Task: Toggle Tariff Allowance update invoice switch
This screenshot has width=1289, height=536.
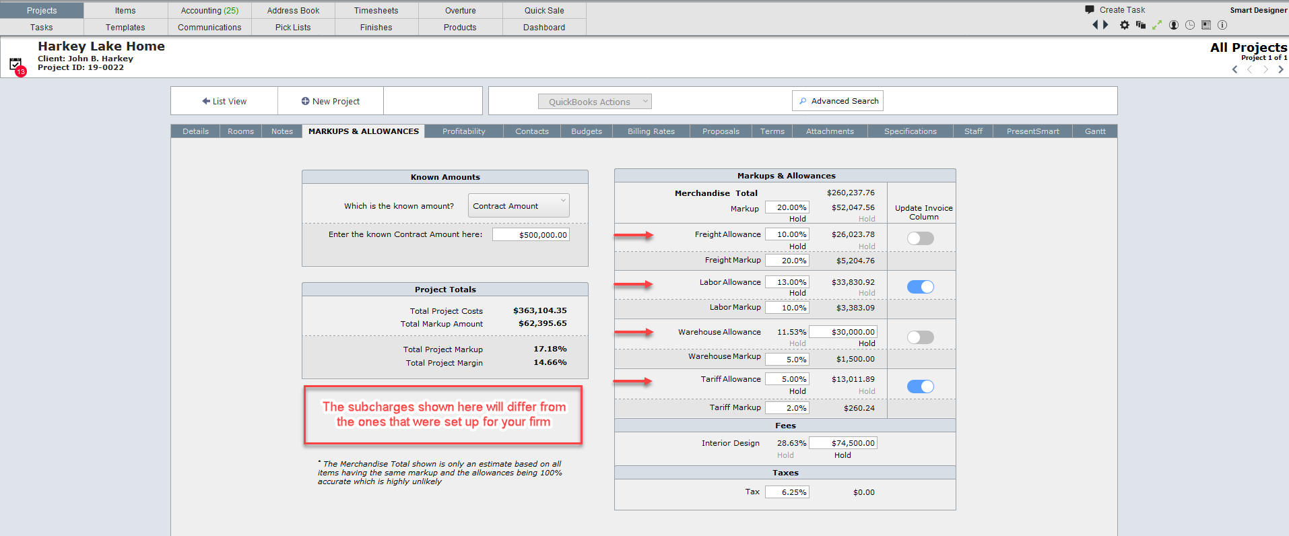Action: (x=921, y=387)
